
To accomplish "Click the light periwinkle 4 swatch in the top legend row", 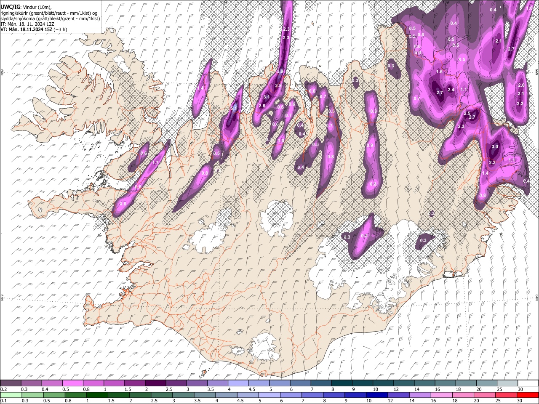I will click(237, 383).
